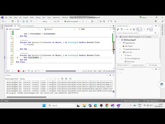Viewport: 165px width, 124px height.
Task: Expand the Dependencies node
Action: click(x=120, y=43)
